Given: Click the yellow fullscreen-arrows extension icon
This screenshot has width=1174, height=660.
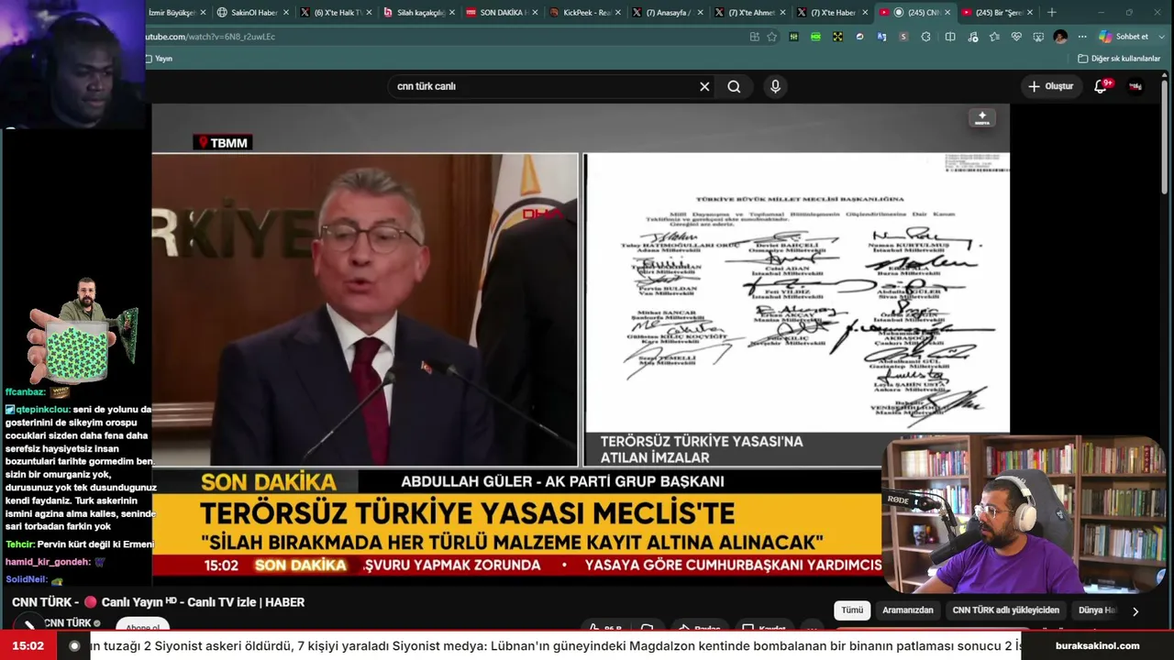Looking at the screenshot, I should (x=837, y=37).
